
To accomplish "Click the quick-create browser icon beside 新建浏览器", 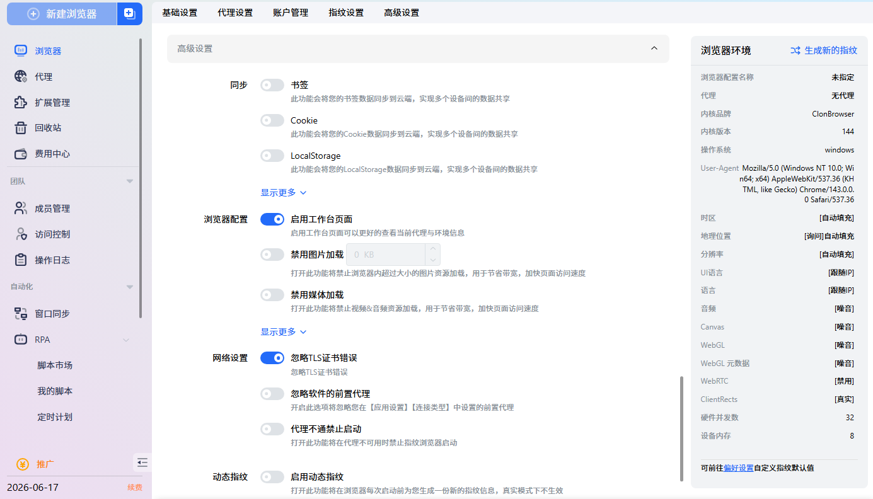I will [x=130, y=13].
